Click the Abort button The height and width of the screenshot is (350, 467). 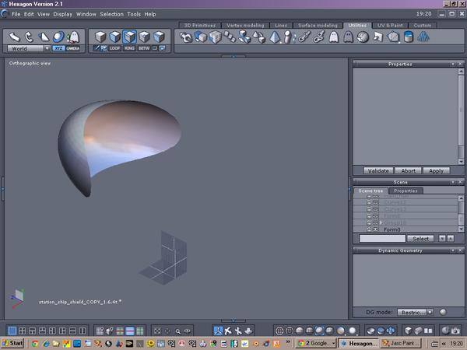409,170
